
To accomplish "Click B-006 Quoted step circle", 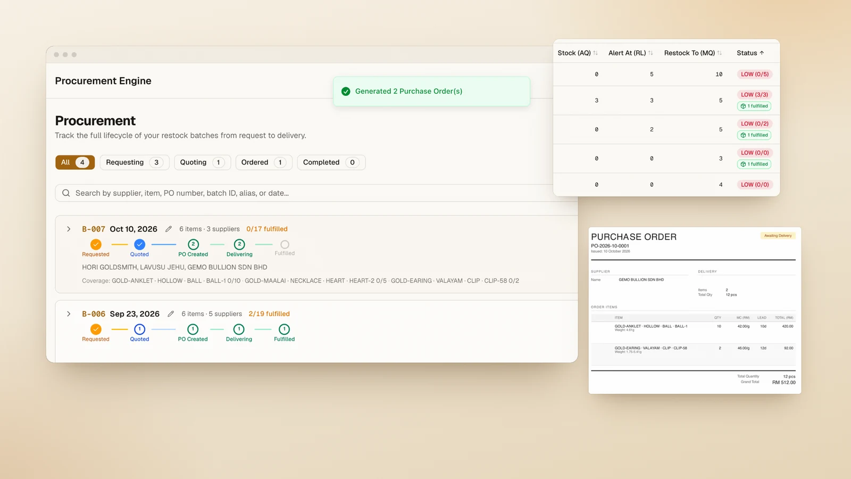I will point(139,329).
